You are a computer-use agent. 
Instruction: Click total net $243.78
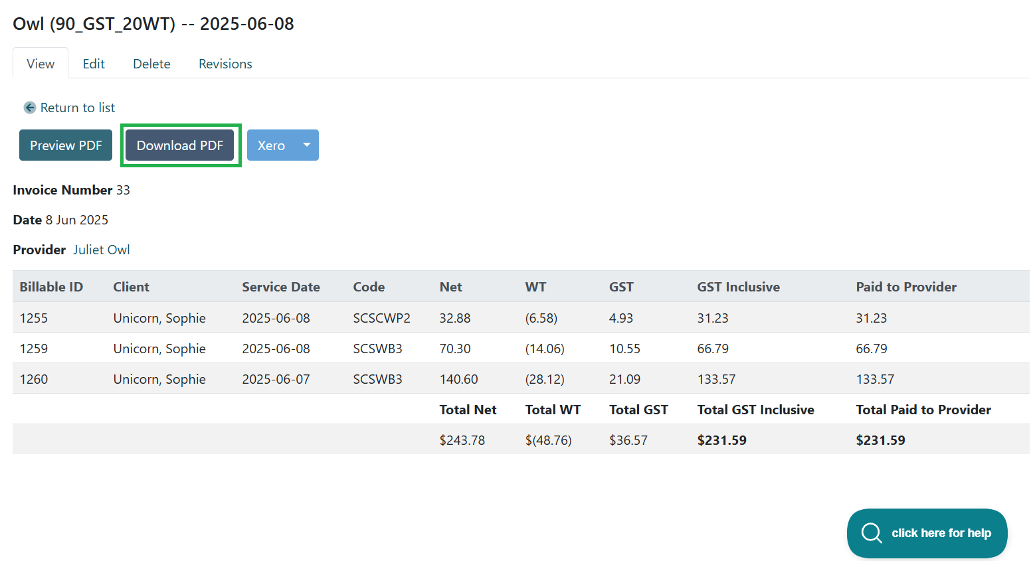(x=462, y=440)
